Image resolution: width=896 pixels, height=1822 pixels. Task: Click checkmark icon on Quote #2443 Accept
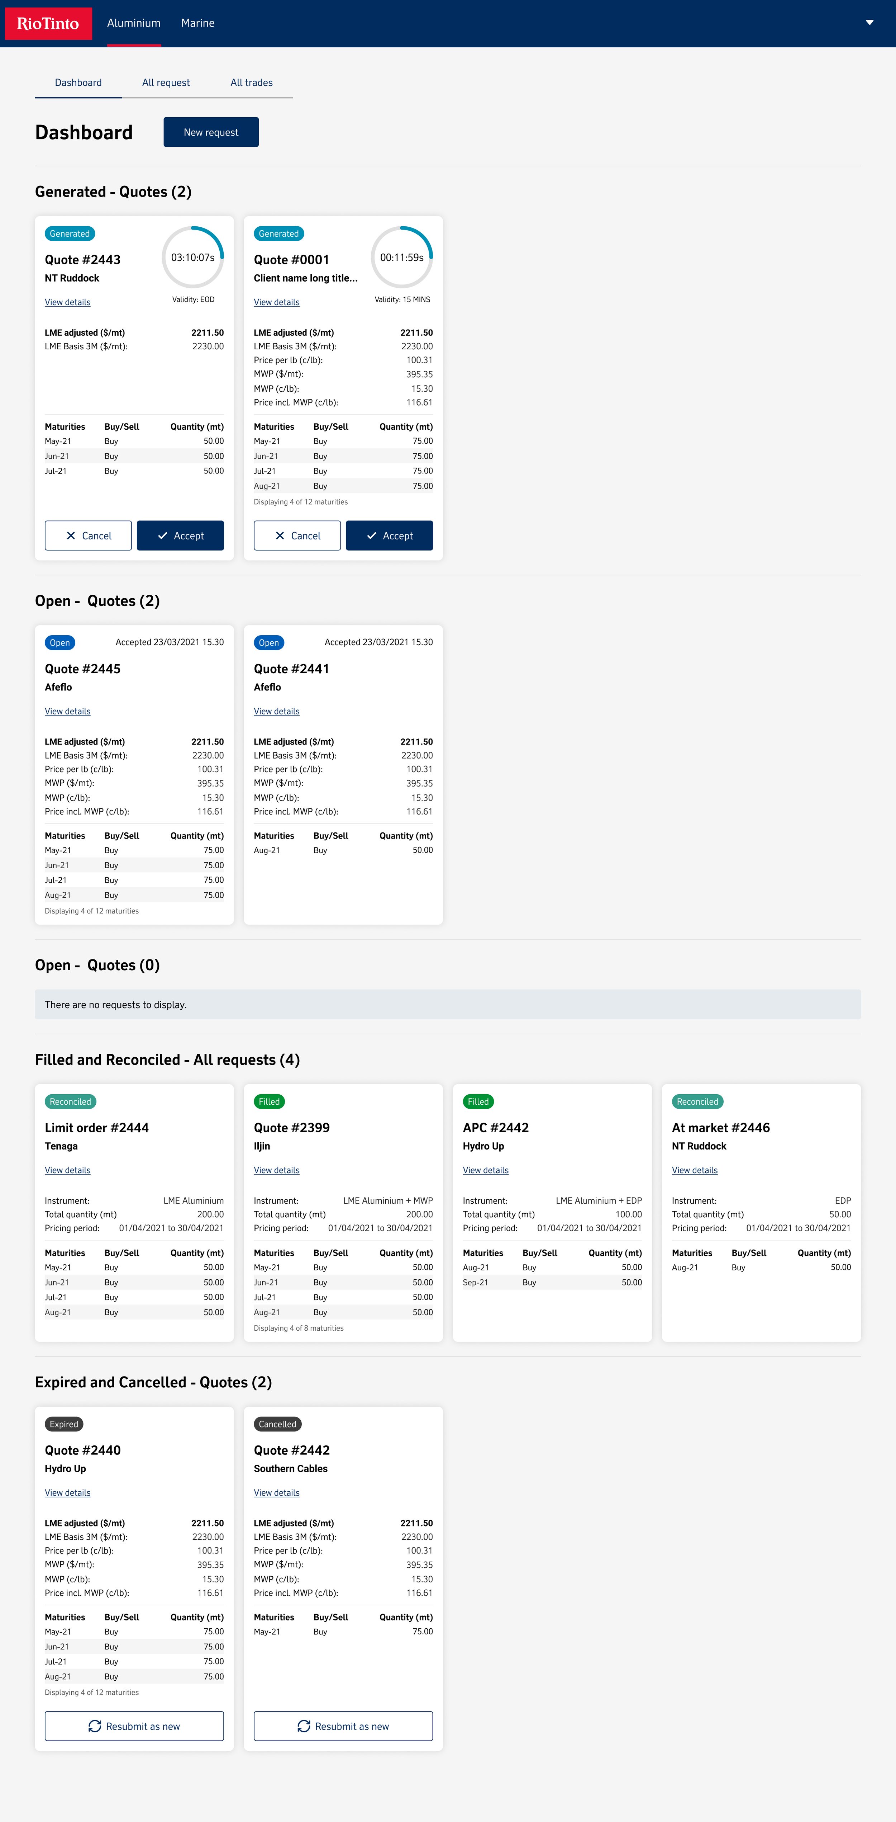pyautogui.click(x=162, y=536)
